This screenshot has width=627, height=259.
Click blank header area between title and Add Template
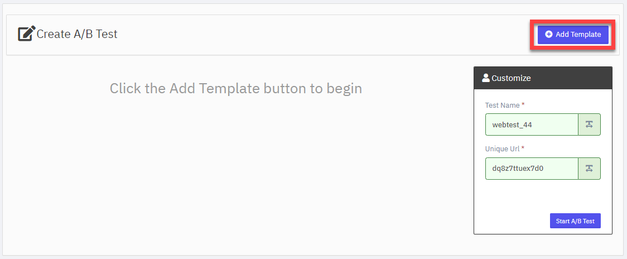click(x=320, y=35)
